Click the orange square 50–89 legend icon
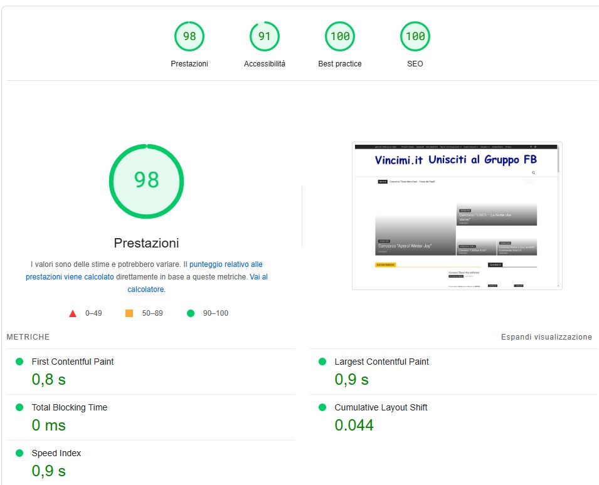The height and width of the screenshot is (485, 599). (129, 313)
